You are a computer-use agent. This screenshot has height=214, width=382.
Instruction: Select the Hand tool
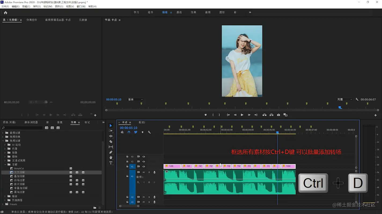(x=111, y=158)
